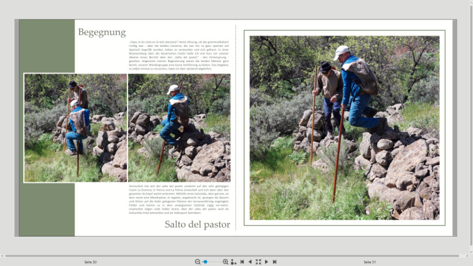Click the scroll right arrow

click(x=467, y=255)
